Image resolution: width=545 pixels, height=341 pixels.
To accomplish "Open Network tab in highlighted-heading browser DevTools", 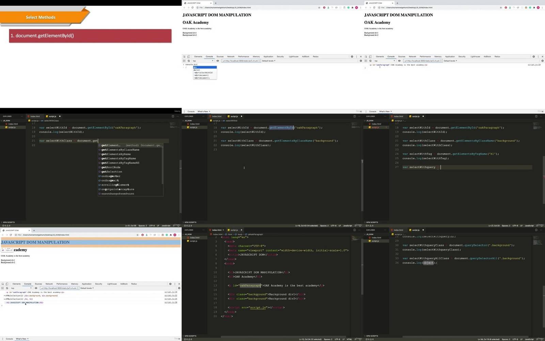I will (49, 284).
